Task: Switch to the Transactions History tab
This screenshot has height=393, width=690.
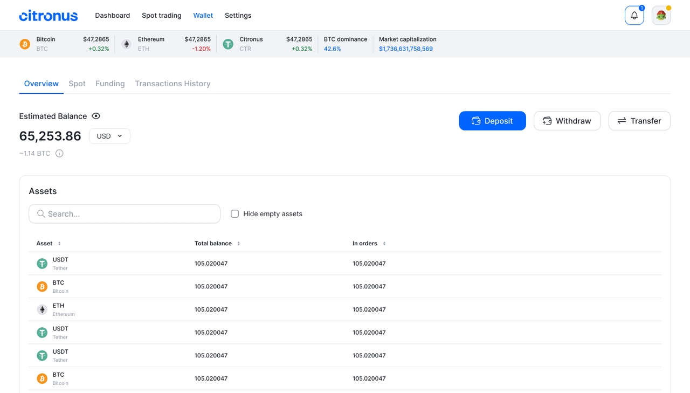Action: (x=172, y=84)
